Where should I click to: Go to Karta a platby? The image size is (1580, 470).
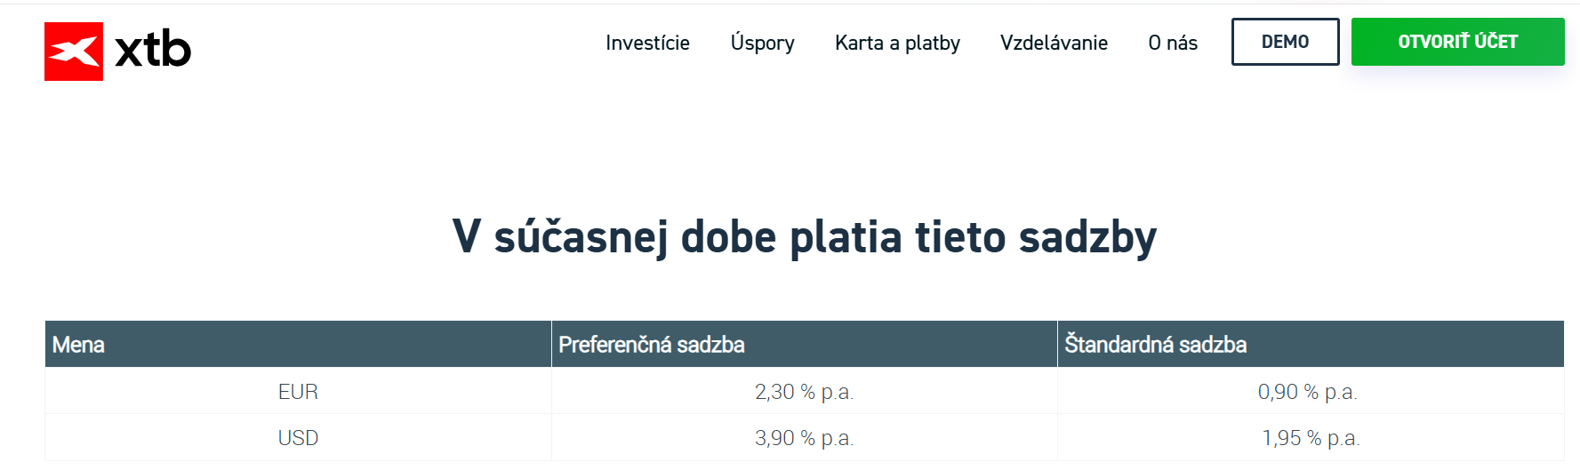click(897, 43)
